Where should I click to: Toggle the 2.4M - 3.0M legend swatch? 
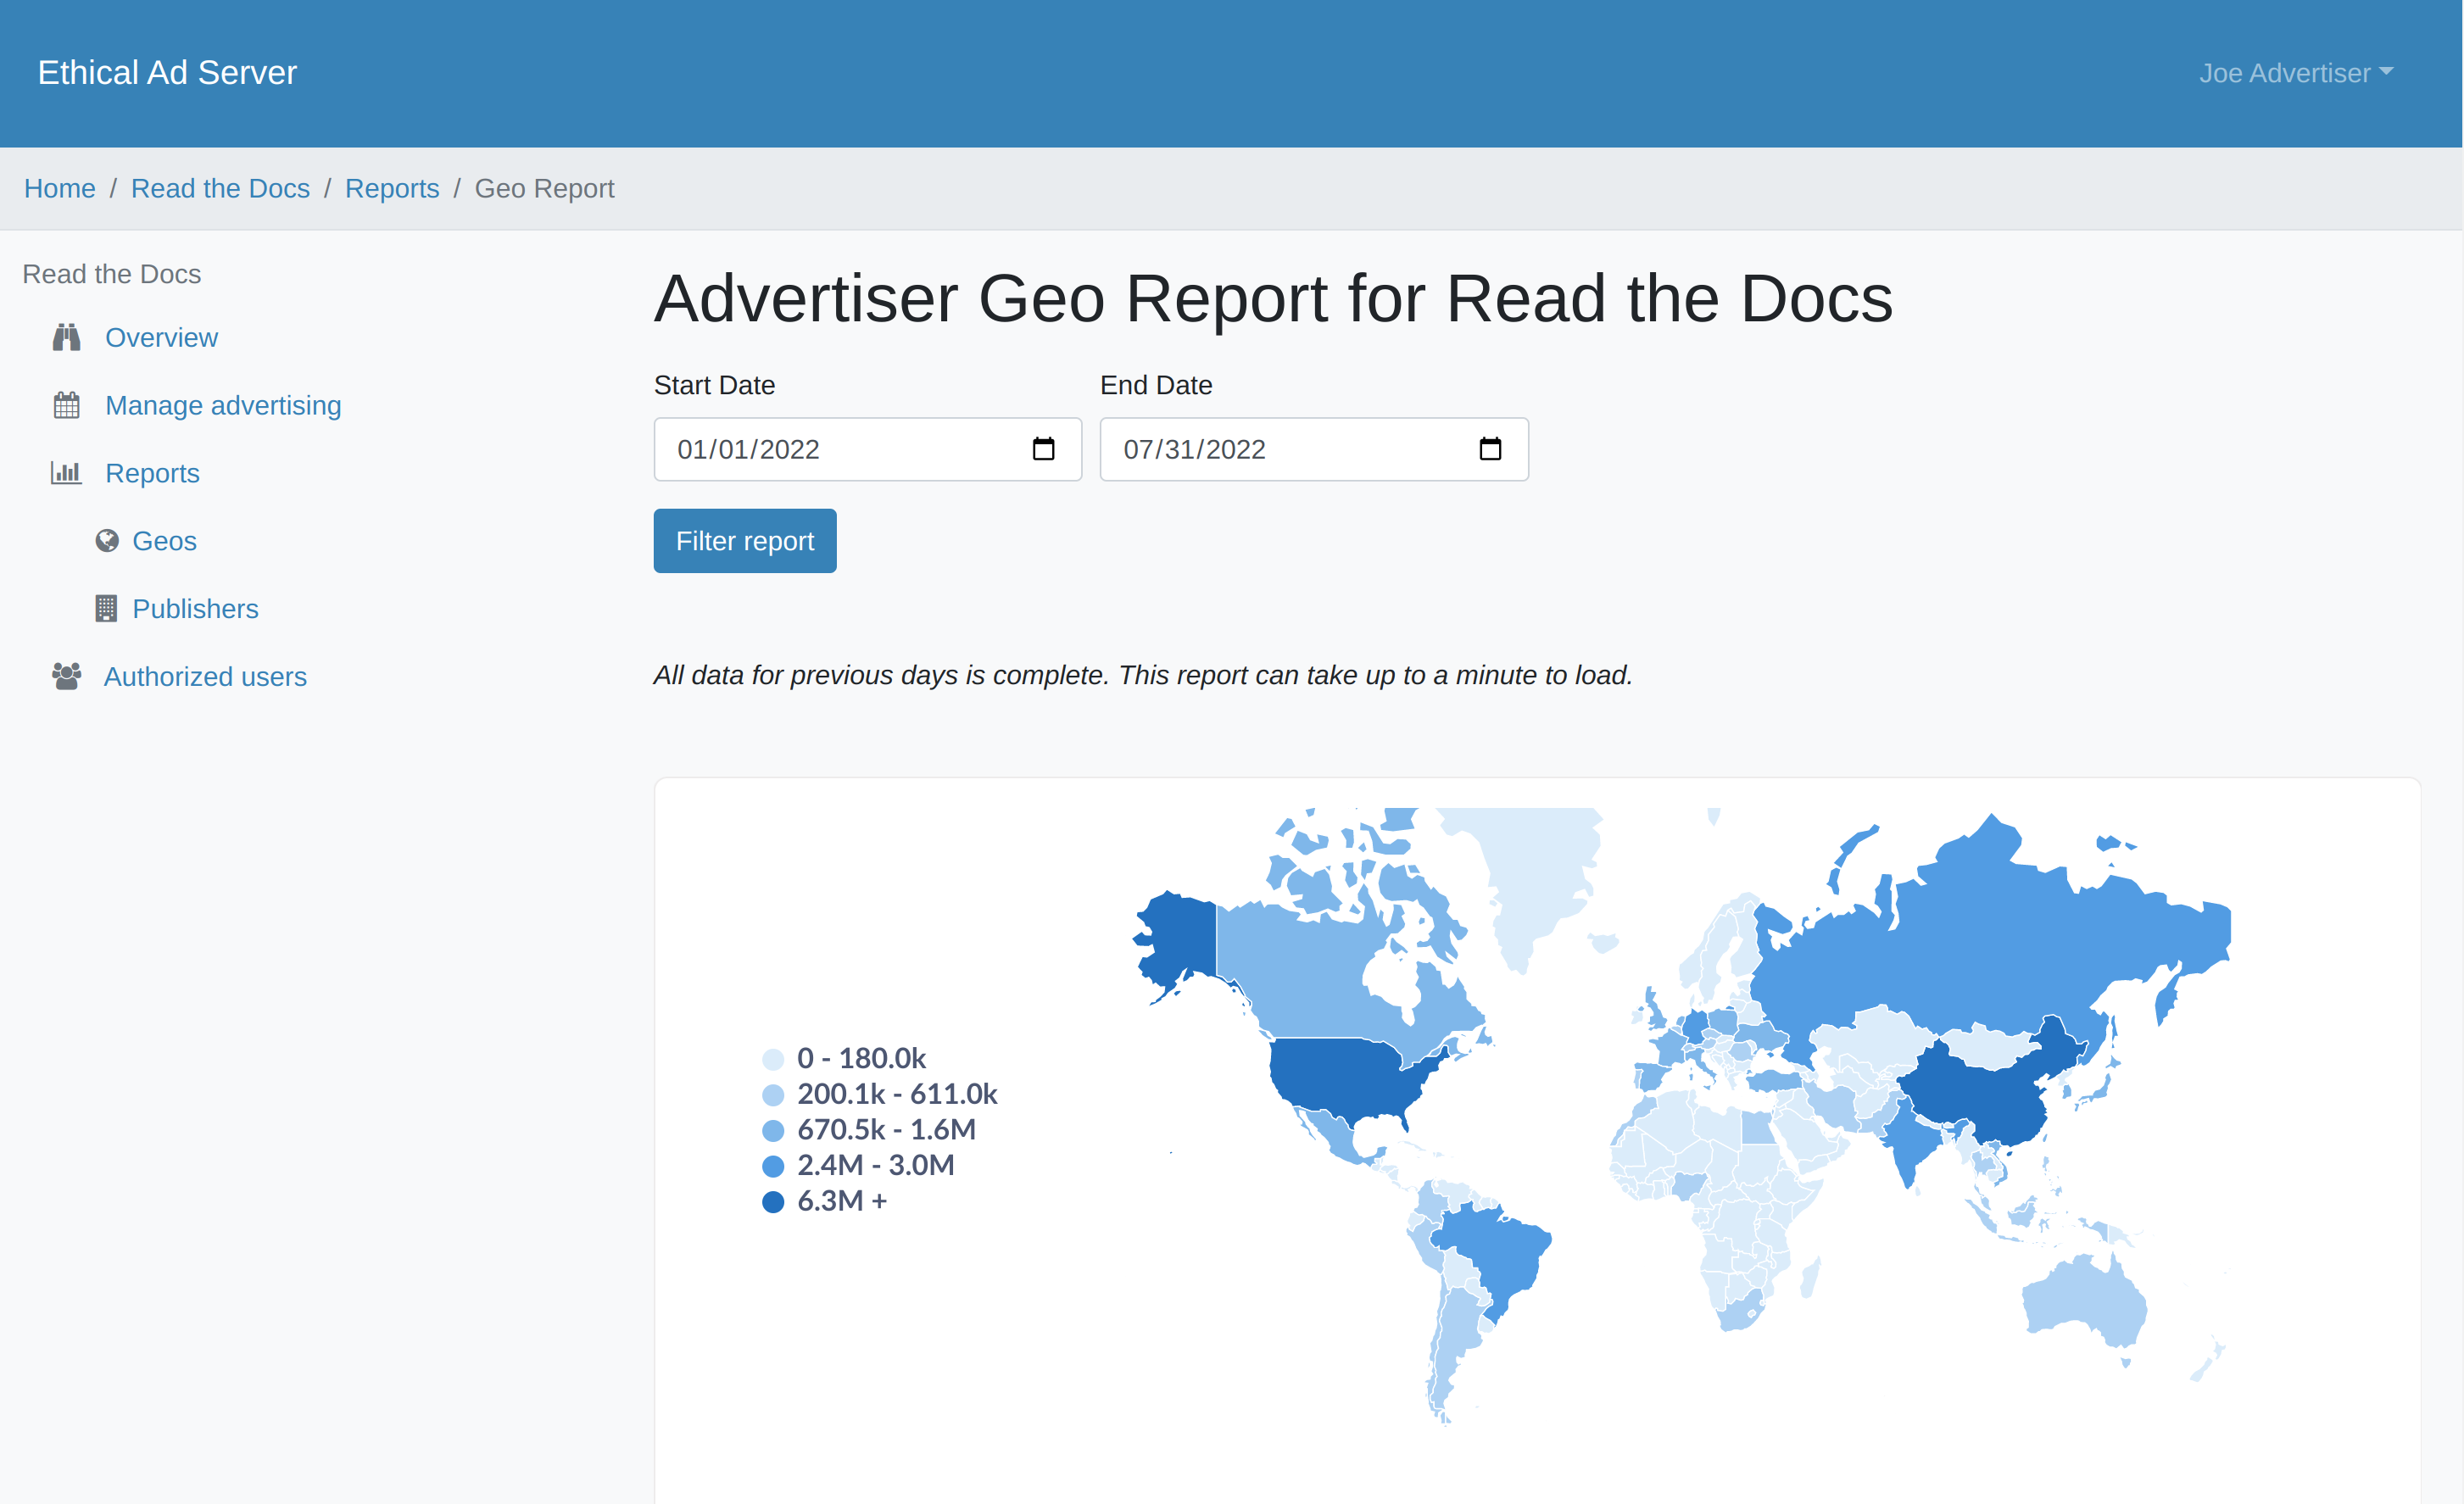(773, 1166)
